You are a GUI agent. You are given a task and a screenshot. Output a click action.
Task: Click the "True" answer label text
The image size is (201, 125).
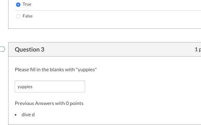pyautogui.click(x=27, y=4)
